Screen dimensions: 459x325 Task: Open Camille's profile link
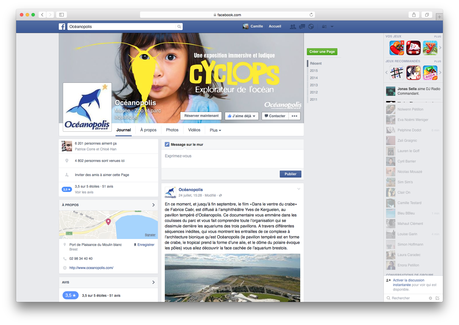[x=253, y=26]
